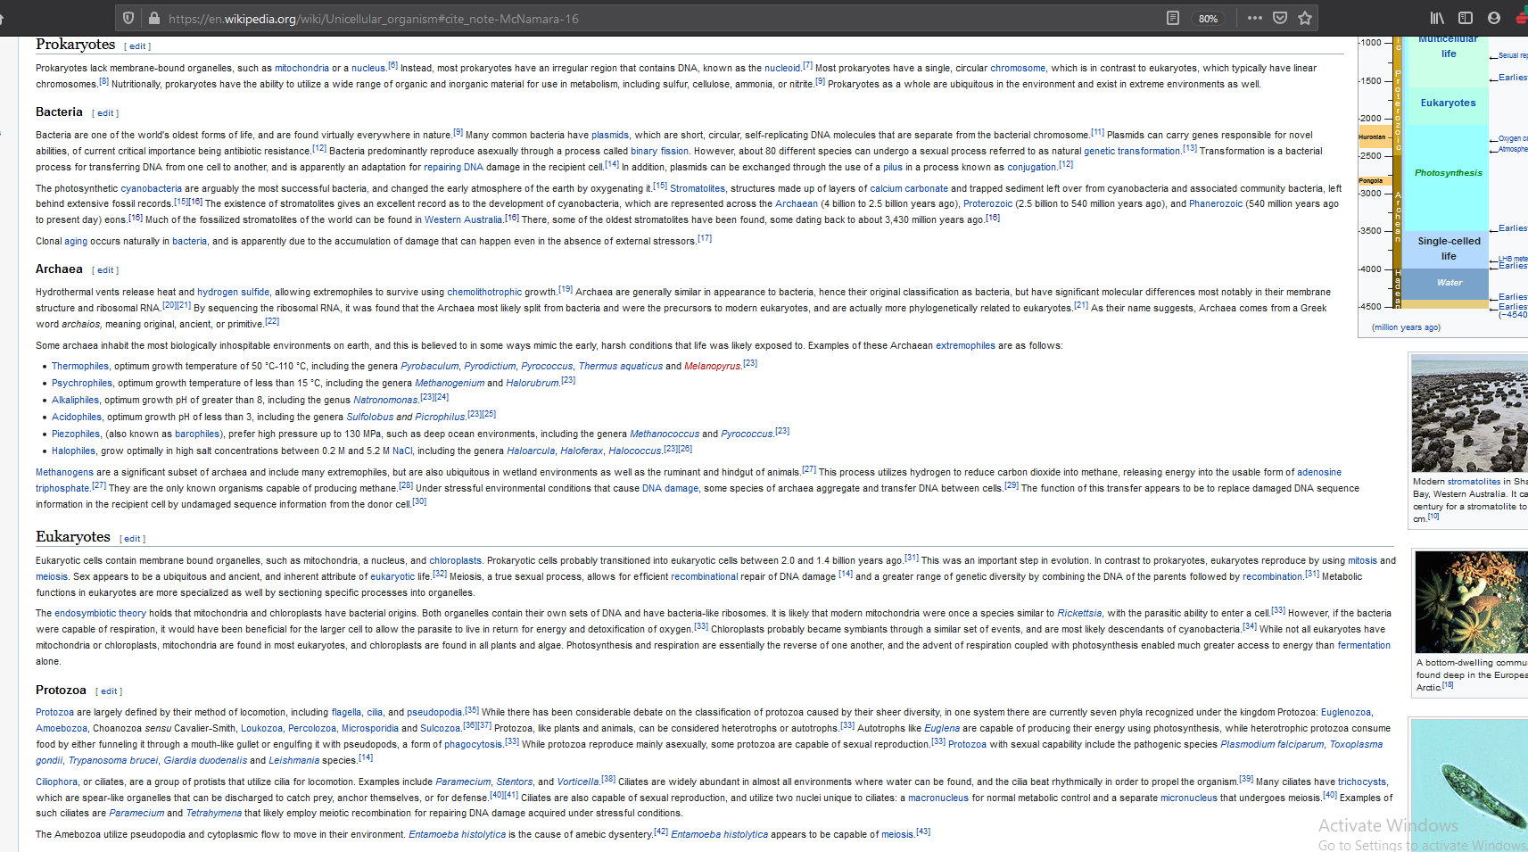Open the Western Australia link in text
1528x852 pixels.
[x=463, y=220]
